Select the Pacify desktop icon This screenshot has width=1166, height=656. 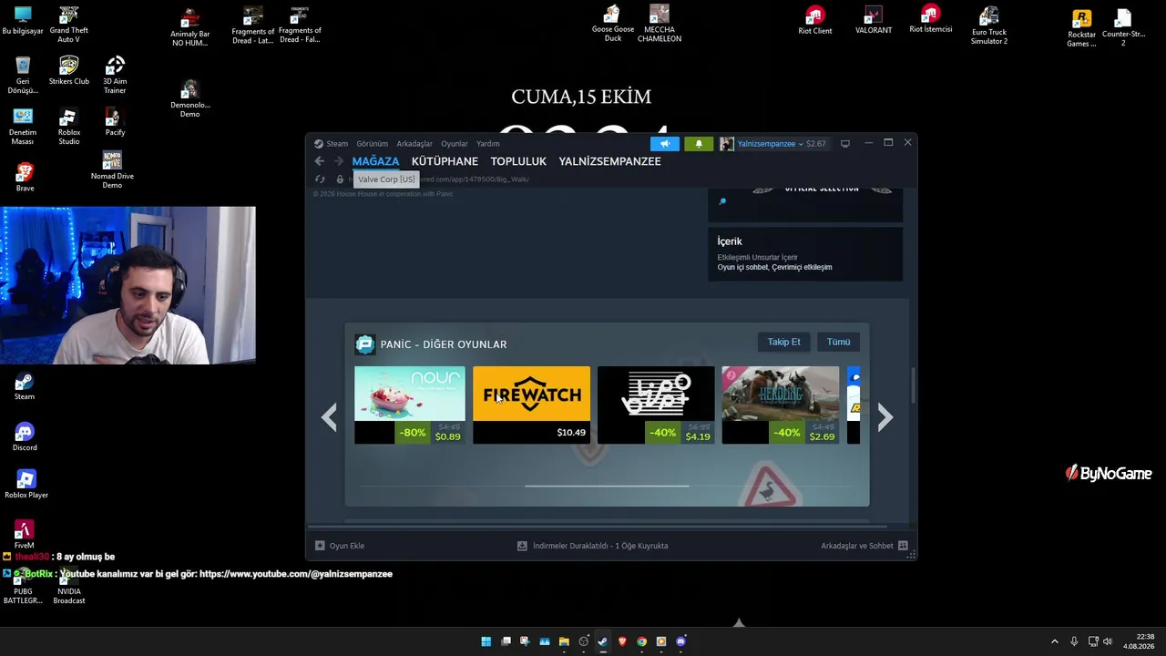point(115,122)
